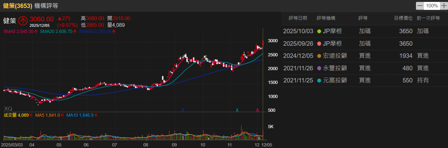Screen dimensions: 448x148
Task: Click the green dot beside JP摩根 2025/10/03
Action: [x=319, y=31]
